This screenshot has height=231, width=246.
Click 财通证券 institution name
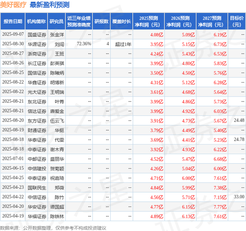tap(37, 130)
